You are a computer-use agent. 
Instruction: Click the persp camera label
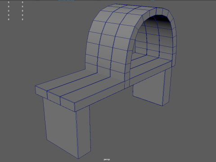coord(107,159)
